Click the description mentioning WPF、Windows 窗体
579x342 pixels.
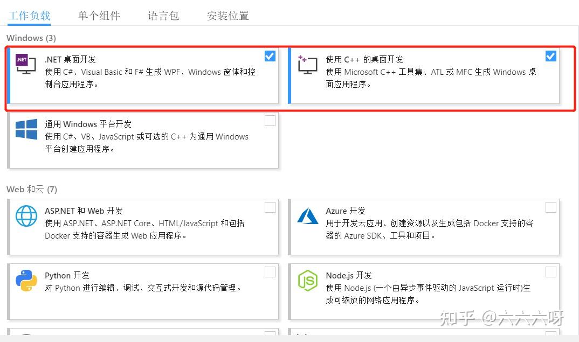pos(150,78)
